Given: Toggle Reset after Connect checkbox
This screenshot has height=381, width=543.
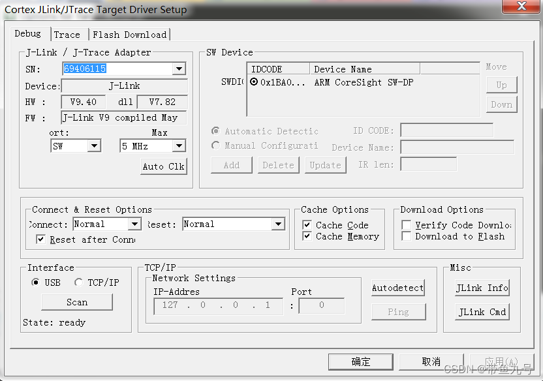Looking at the screenshot, I should 41,239.
